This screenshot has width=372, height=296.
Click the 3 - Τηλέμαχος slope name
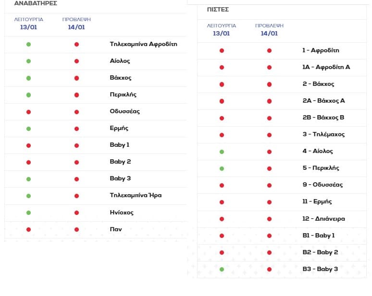tap(323, 134)
